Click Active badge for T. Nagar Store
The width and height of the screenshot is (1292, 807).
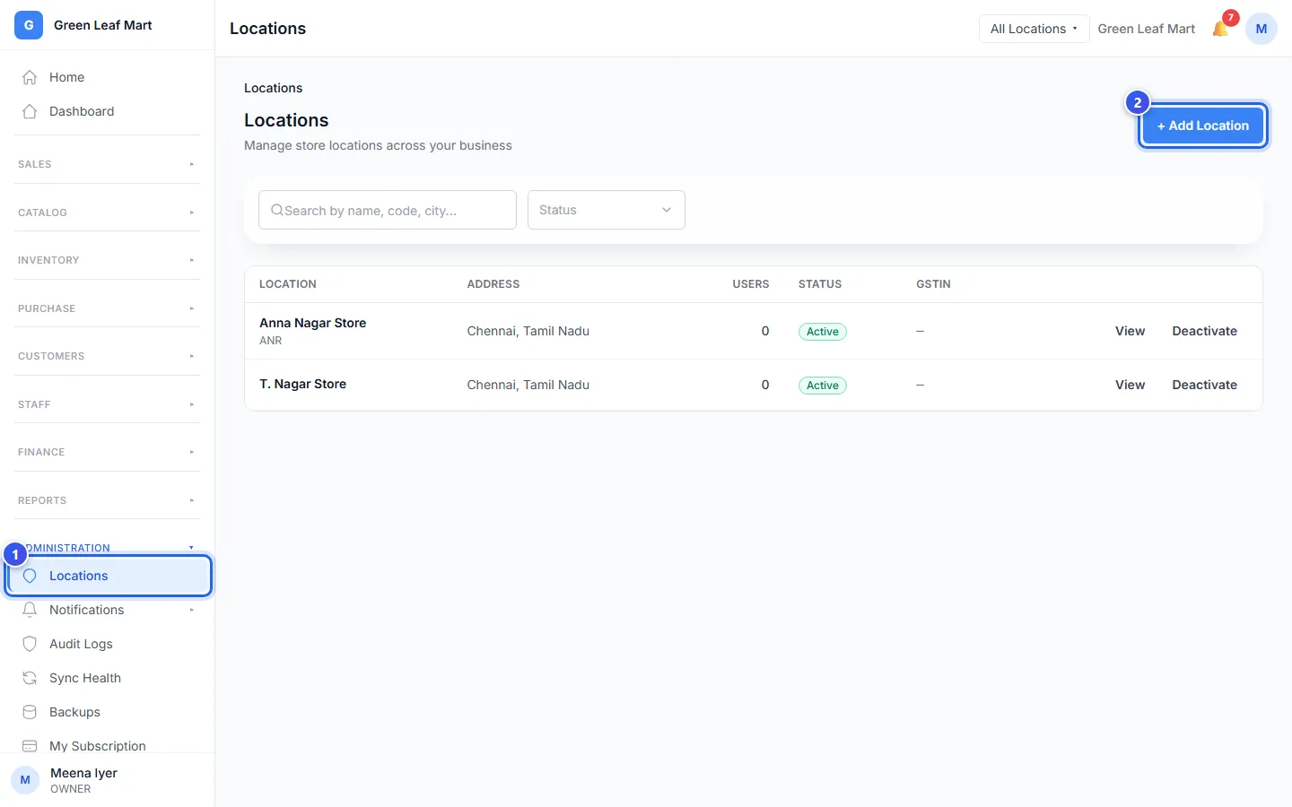(x=823, y=386)
